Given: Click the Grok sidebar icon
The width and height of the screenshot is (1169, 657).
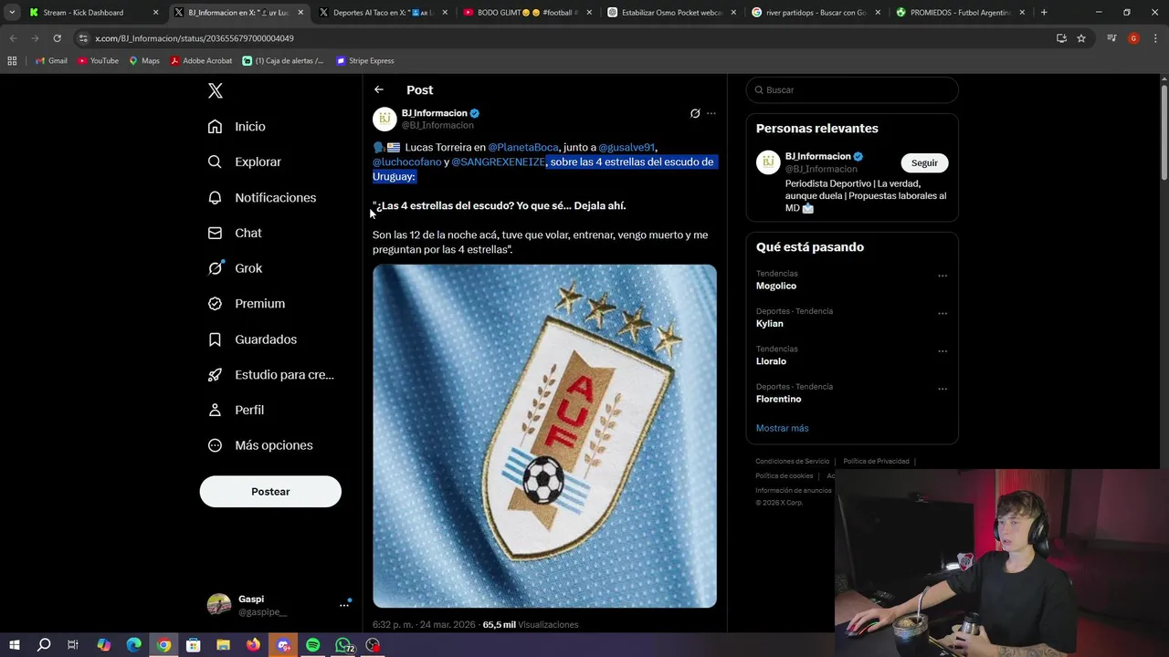Looking at the screenshot, I should [x=215, y=268].
